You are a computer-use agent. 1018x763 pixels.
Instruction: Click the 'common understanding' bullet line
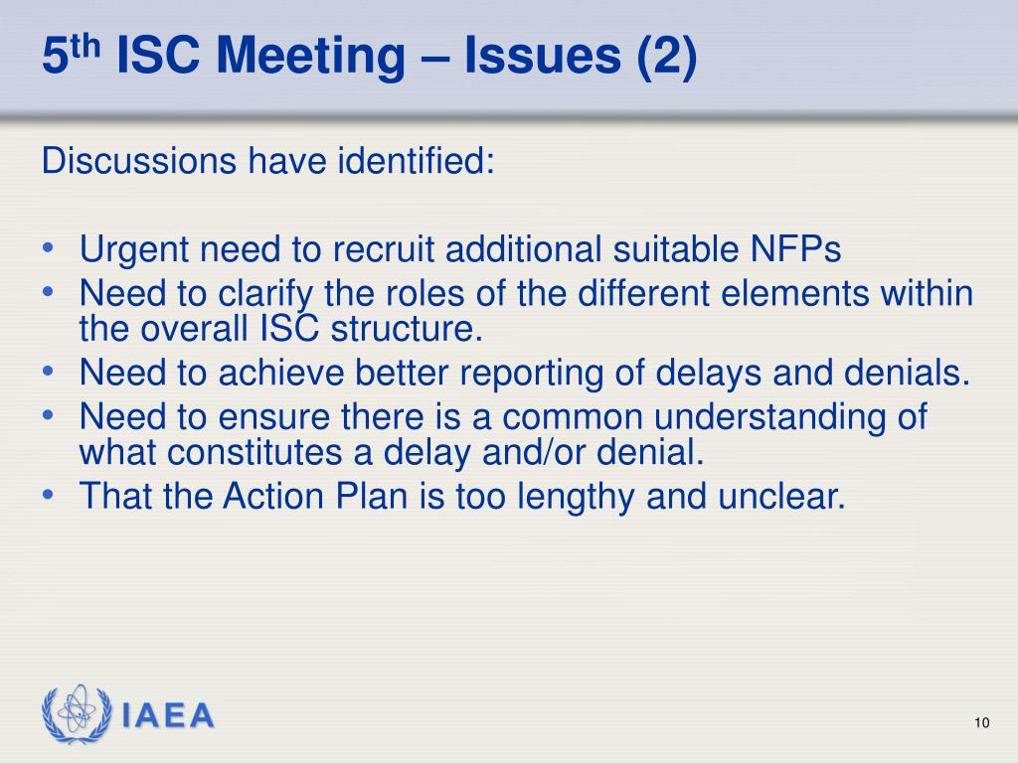pos(503,416)
